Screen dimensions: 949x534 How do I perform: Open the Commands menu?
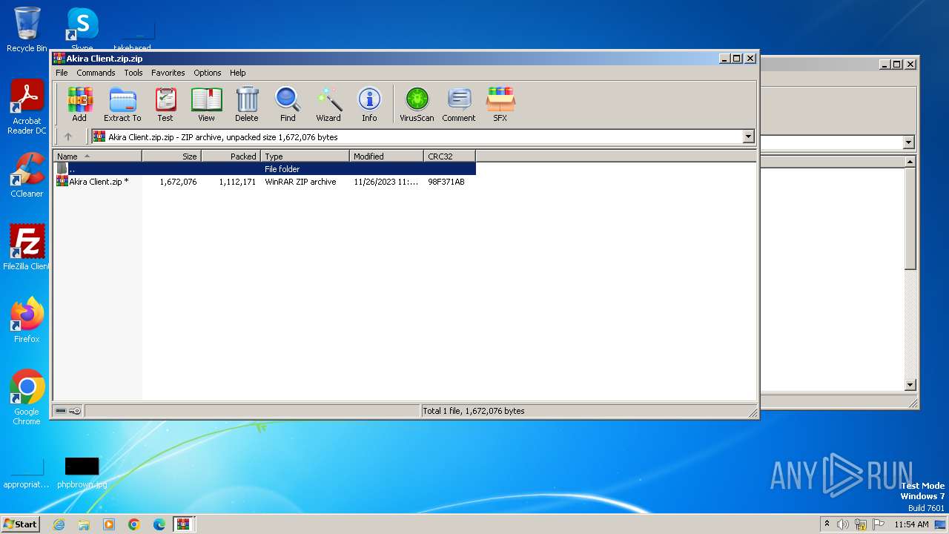[x=96, y=73]
